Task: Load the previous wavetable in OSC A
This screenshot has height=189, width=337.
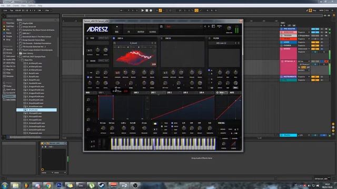Action: pyautogui.click(x=152, y=43)
